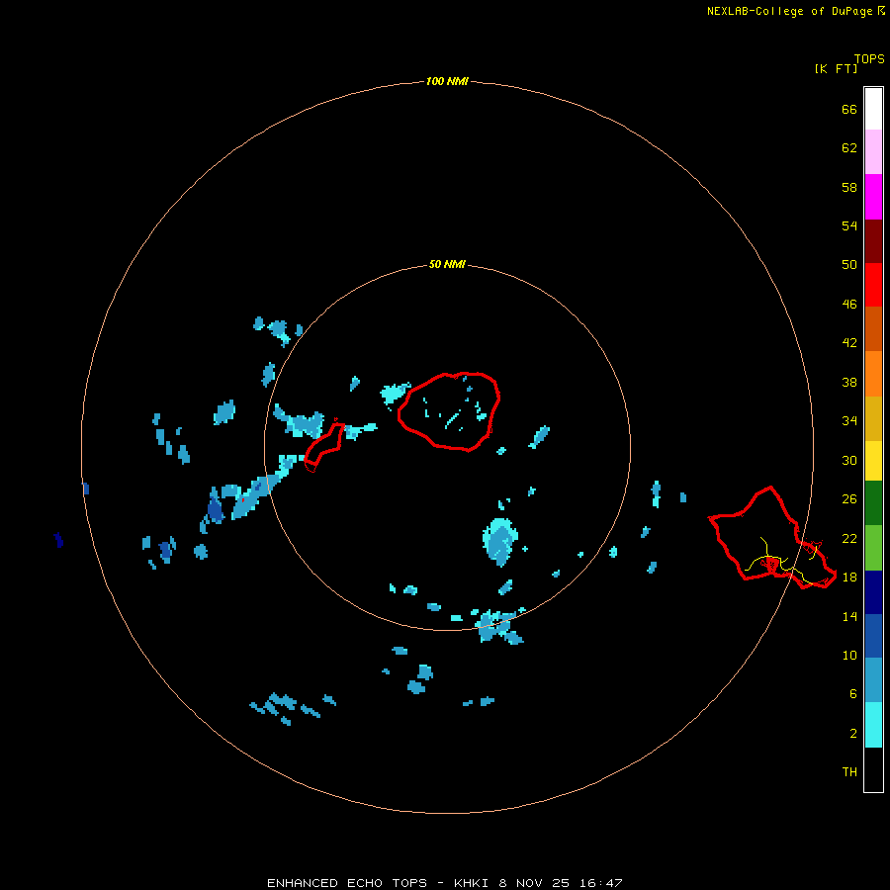Click the dark red maroon legend swatch
The height and width of the screenshot is (890, 890).
pyautogui.click(x=873, y=241)
